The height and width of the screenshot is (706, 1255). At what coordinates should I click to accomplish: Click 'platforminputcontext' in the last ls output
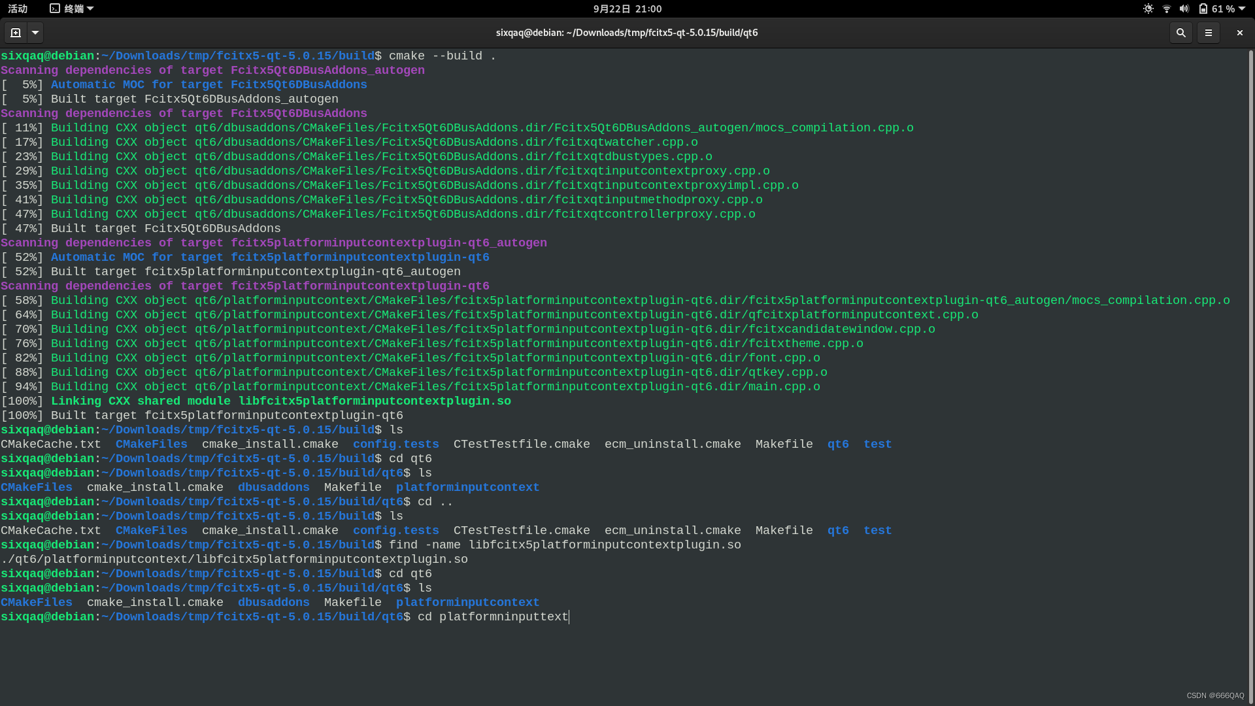click(x=468, y=603)
